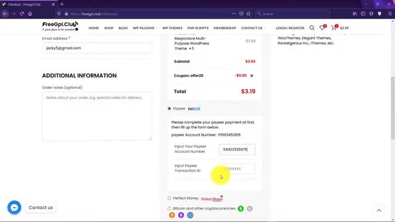This screenshot has width=395, height=222.
Task: Click the FreeGpl.Club logo
Action: (x=60, y=26)
